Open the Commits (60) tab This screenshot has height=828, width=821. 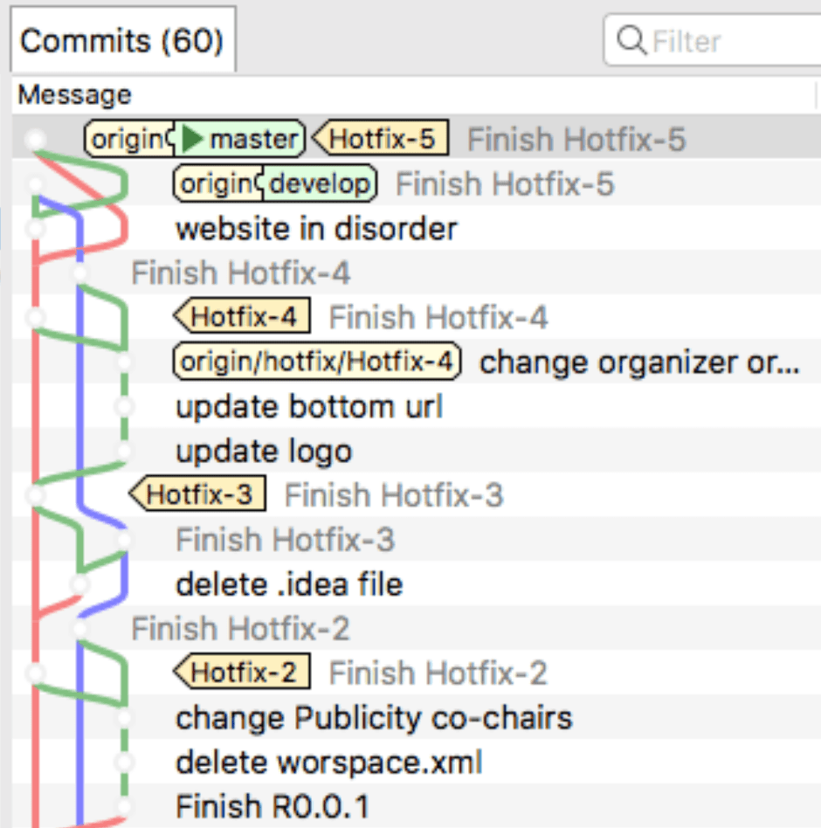(x=121, y=41)
